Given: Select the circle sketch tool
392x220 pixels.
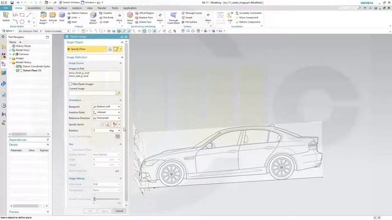Looking at the screenshot, I should 22,22.
